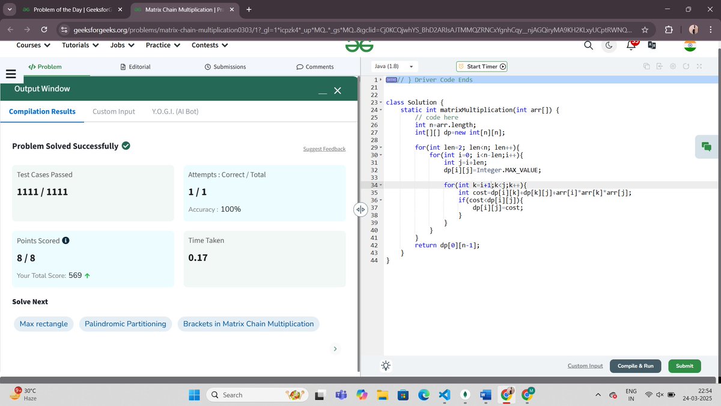721x406 pixels.
Task: Open Microsoft Word from taskbar
Action: [484, 395]
